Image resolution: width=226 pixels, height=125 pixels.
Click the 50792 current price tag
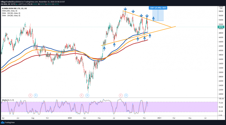tap(221, 27)
